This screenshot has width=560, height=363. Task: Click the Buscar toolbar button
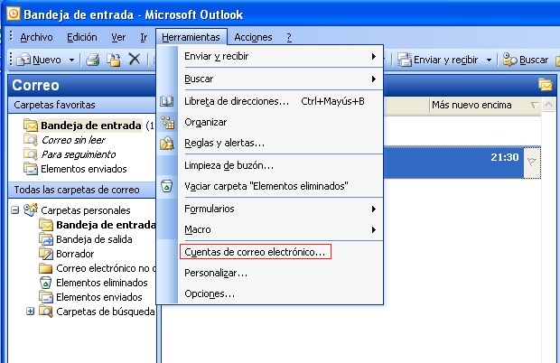point(526,60)
